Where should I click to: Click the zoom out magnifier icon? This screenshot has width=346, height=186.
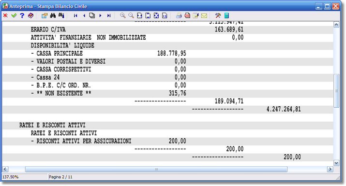(x=131, y=15)
